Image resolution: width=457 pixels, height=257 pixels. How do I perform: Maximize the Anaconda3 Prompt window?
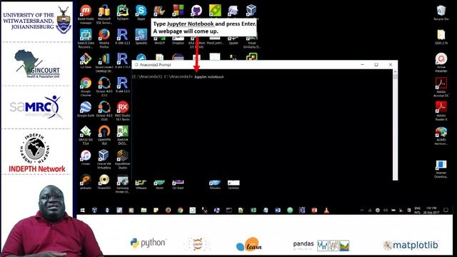[376, 65]
